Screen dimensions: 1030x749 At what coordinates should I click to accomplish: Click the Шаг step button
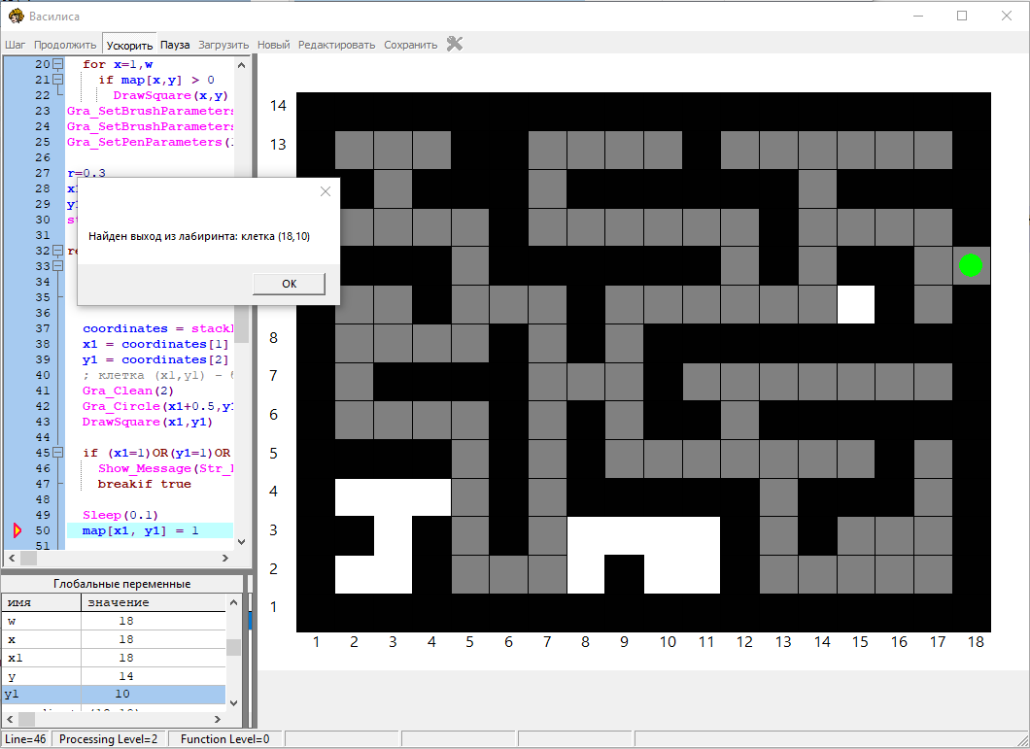coord(15,45)
